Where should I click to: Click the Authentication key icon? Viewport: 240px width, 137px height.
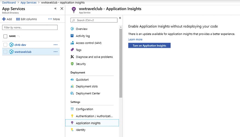pyautogui.click(x=72, y=116)
